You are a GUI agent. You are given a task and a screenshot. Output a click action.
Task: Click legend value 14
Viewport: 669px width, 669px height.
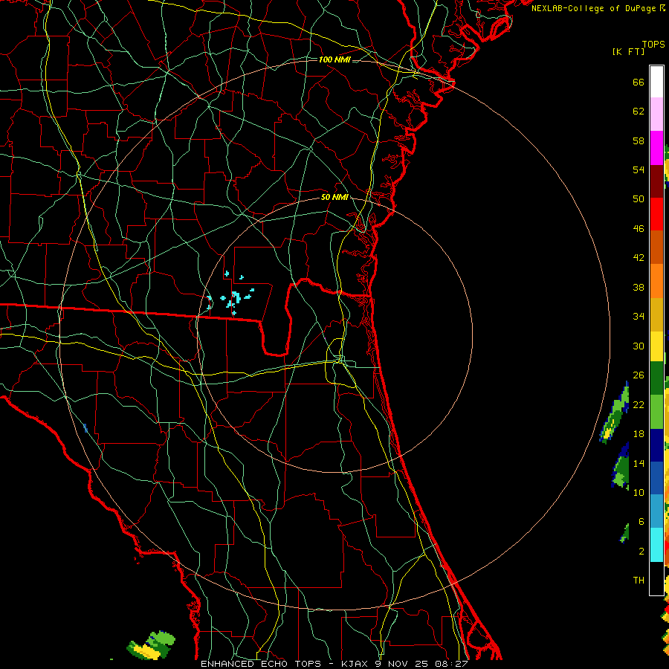tap(639, 463)
